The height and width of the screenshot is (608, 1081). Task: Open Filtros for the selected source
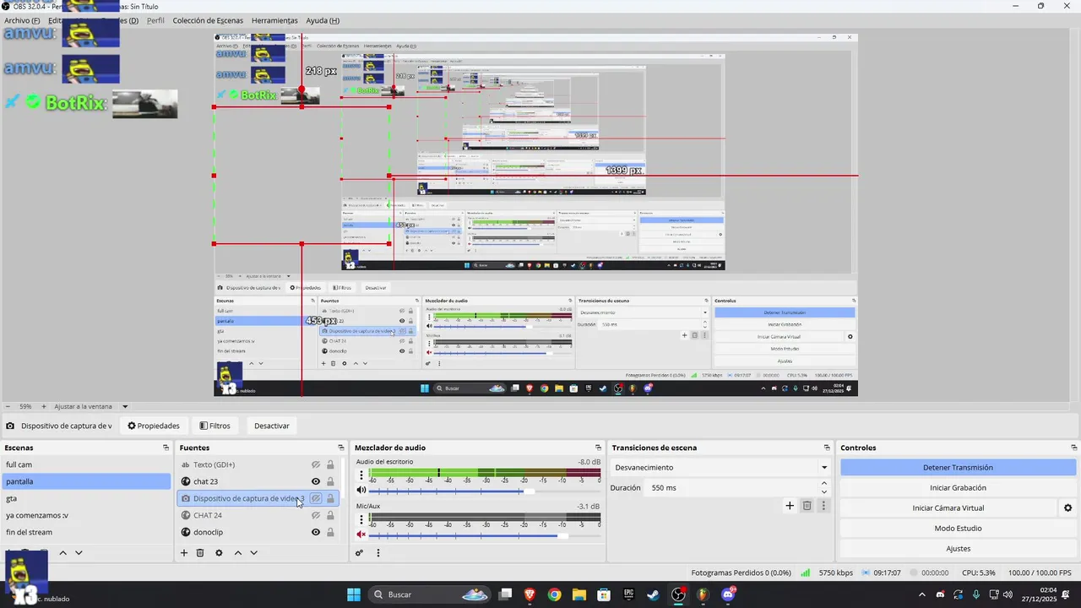click(x=215, y=426)
